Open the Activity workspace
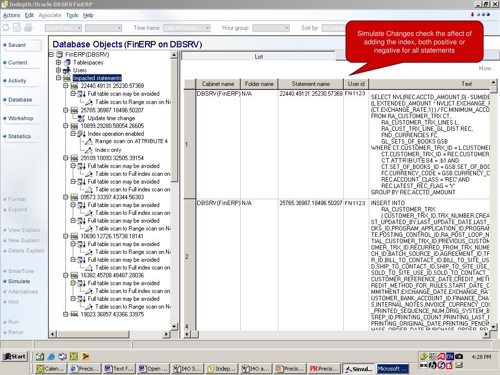Screen dimensions: 500x375 [x=21, y=81]
